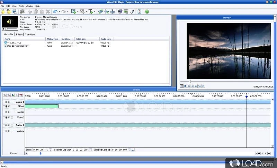The width and height of the screenshot is (277, 168).
Task: Tick the Video 1 track checkbox
Action: (x=4, y=102)
